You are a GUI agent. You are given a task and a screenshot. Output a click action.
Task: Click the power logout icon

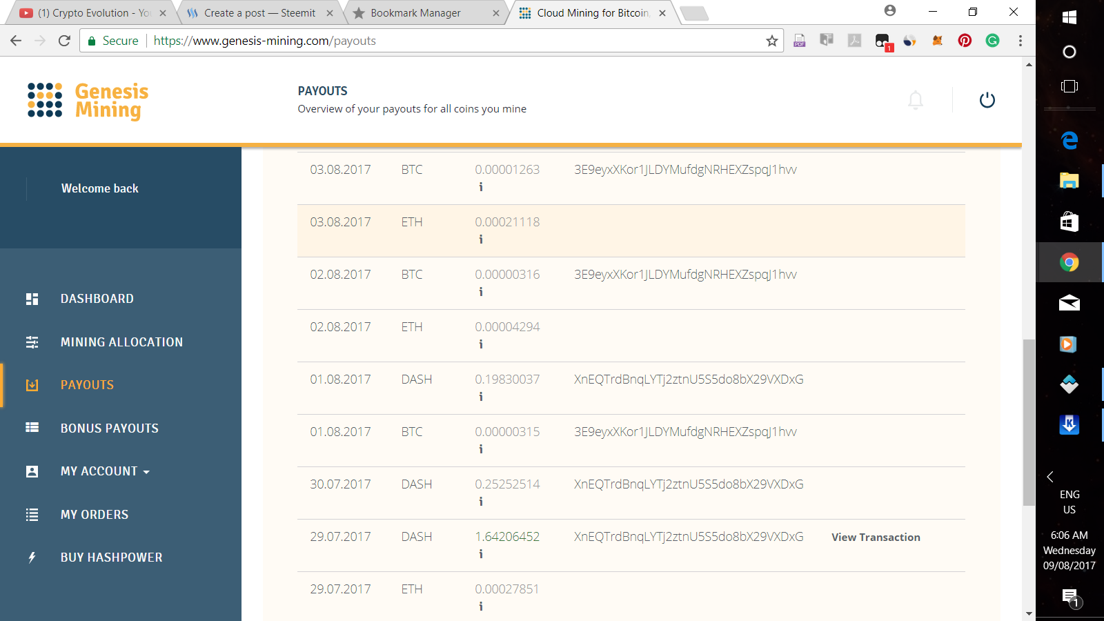click(x=987, y=101)
